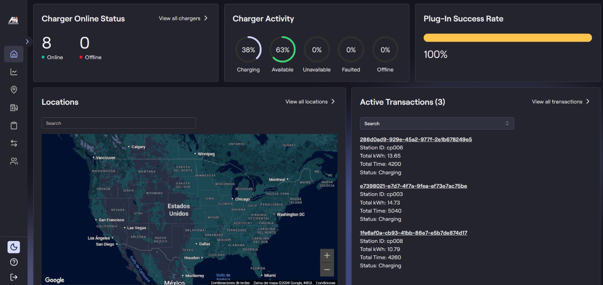Open the Home dashboard sidebar icon
603x285 pixels.
click(x=14, y=54)
